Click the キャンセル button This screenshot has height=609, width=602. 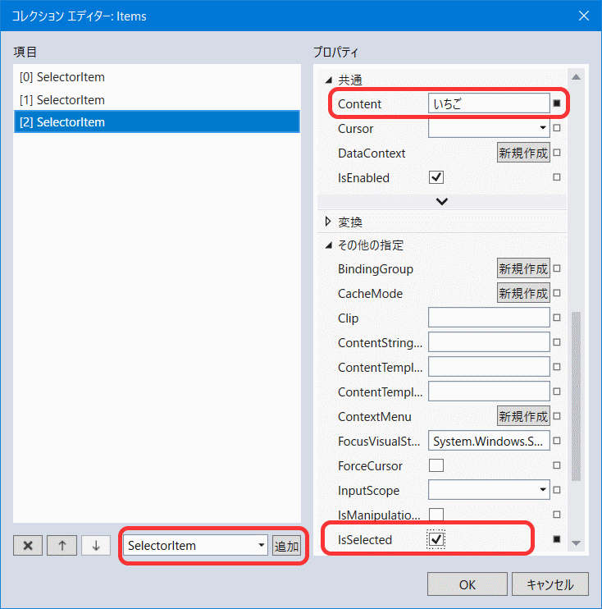click(550, 584)
